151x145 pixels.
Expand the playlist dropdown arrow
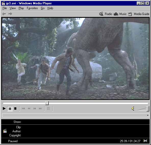tap(148, 115)
